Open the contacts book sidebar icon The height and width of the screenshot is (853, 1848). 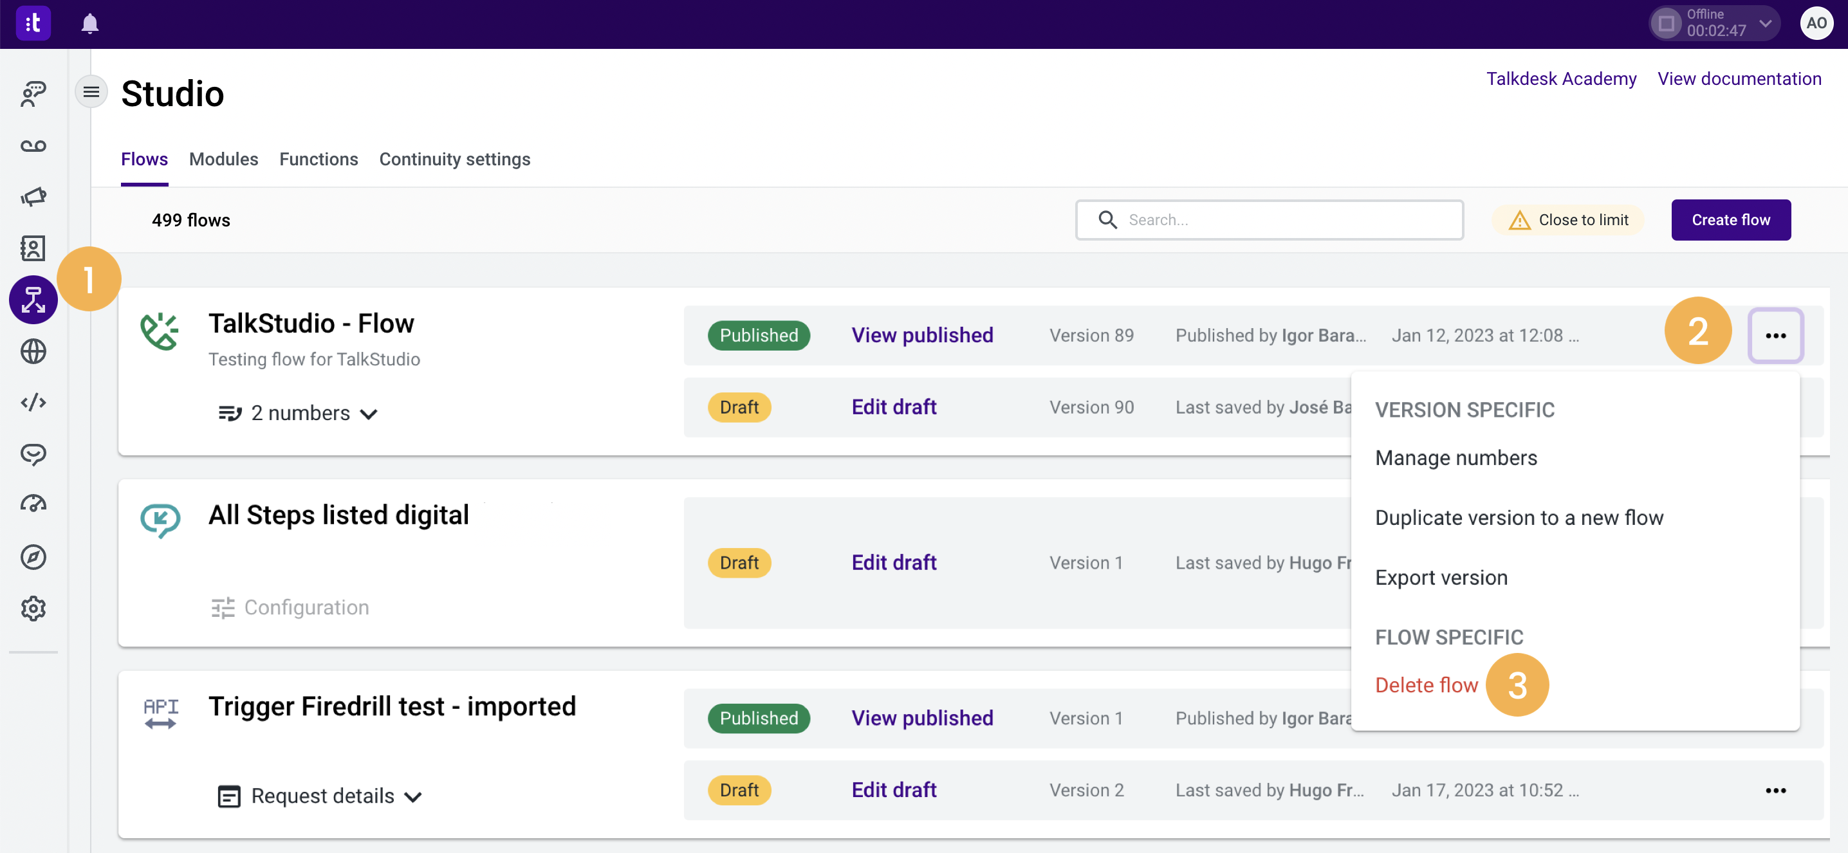click(33, 248)
